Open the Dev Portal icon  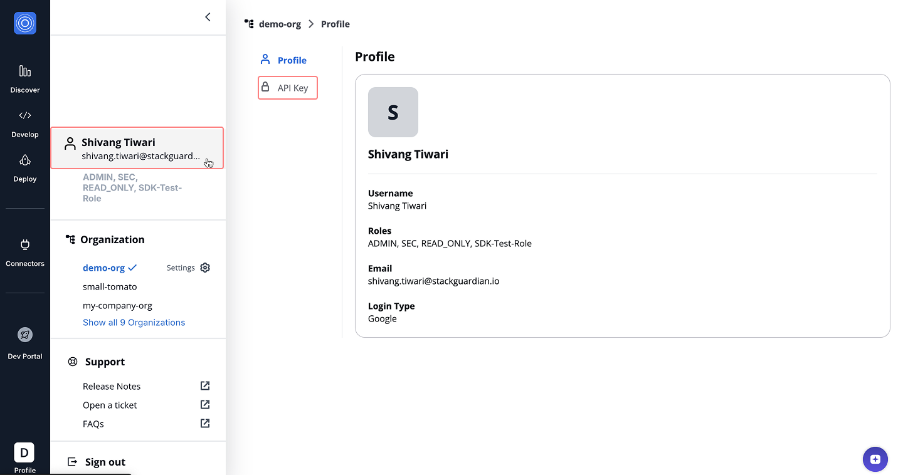pos(25,335)
